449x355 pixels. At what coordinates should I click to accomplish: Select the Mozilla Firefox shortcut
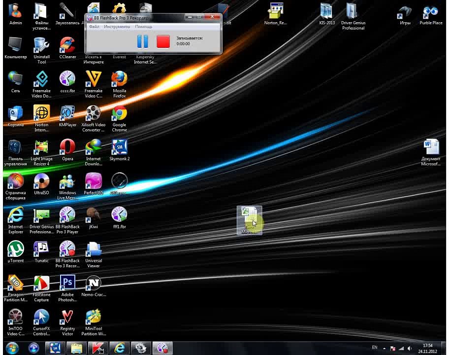[x=120, y=84]
